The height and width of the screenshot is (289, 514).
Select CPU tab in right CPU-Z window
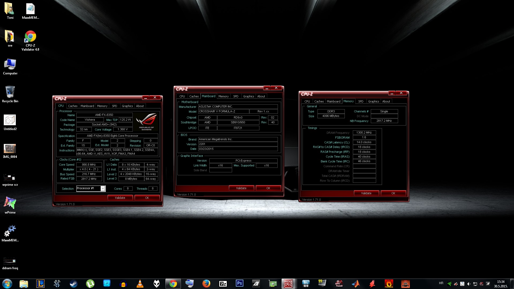[x=307, y=101]
